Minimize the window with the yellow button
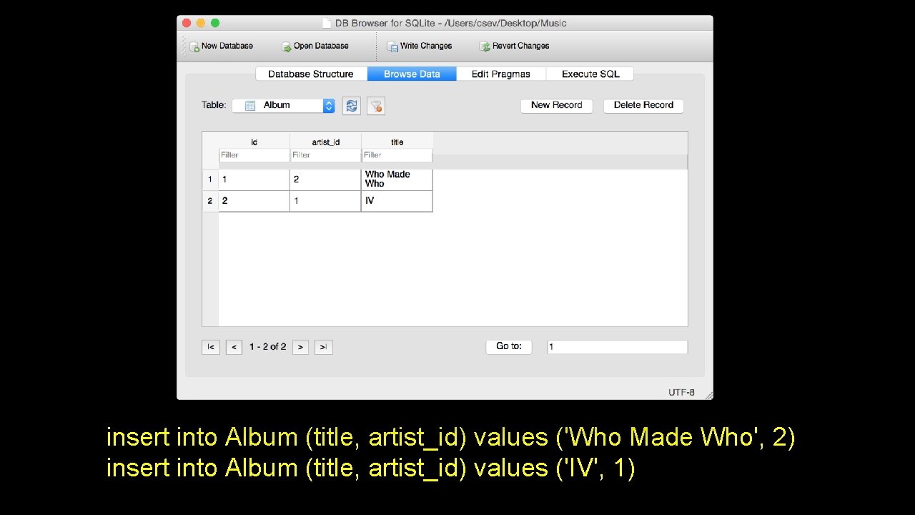 coord(201,23)
